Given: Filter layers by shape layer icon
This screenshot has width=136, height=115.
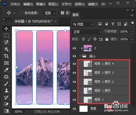Looking at the screenshot, I should coord(119,24).
